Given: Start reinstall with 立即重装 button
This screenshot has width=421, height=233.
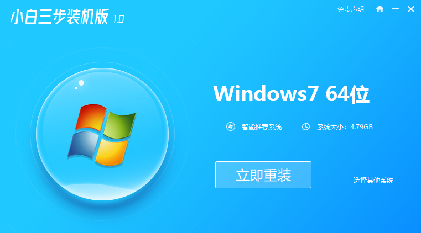Looking at the screenshot, I should point(263,174).
